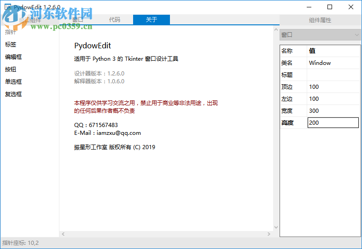Click the 设计器版本 1.2.6.0 line
Screen dimensions: 362x249
tap(99, 73)
